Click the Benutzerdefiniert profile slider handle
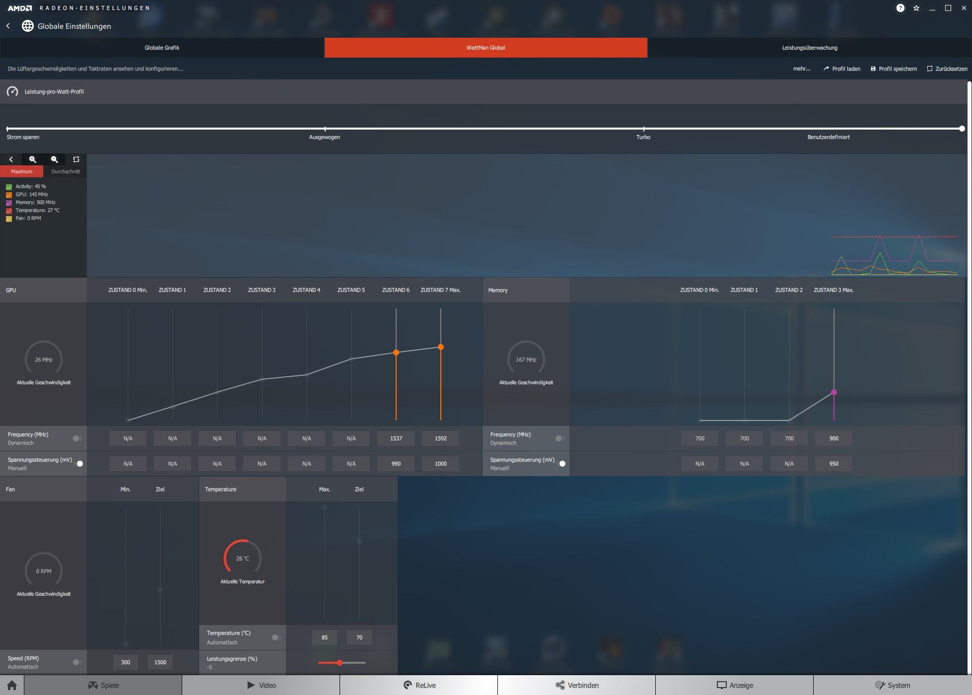Viewport: 972px width, 695px height. pyautogui.click(x=962, y=129)
